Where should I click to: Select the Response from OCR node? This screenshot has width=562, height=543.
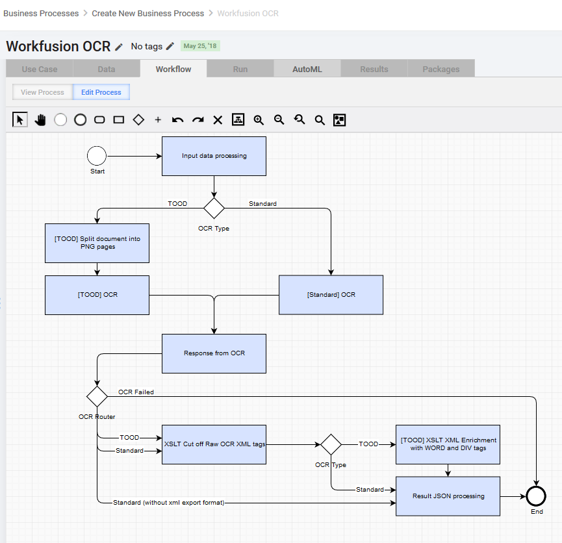coord(214,353)
